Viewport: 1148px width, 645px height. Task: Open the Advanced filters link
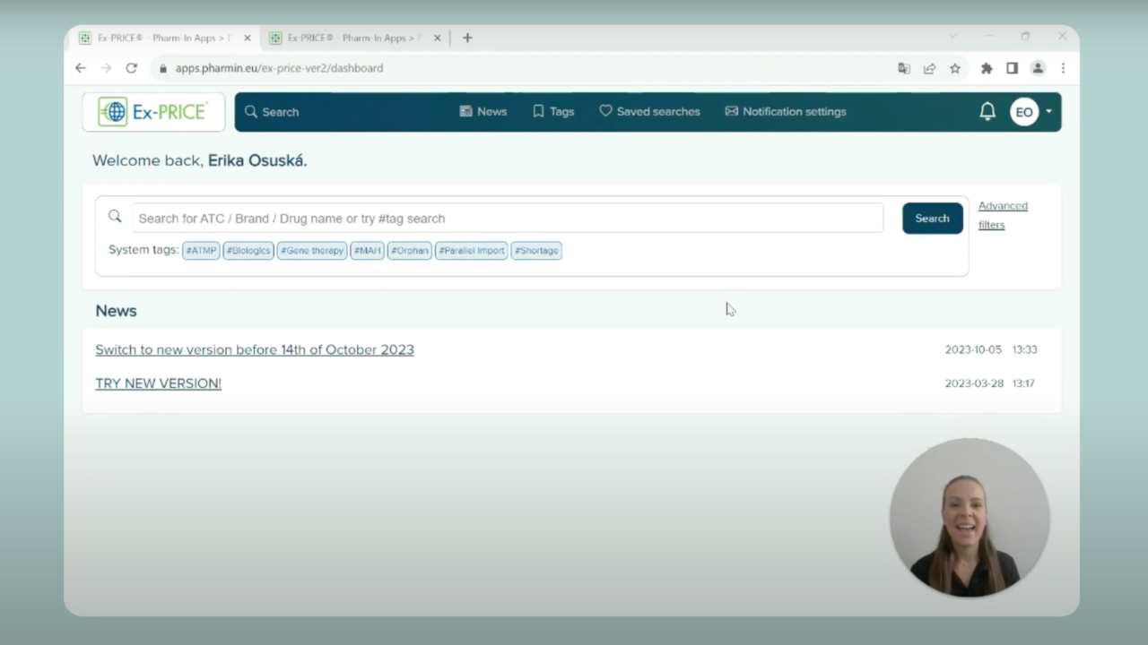(x=1002, y=215)
